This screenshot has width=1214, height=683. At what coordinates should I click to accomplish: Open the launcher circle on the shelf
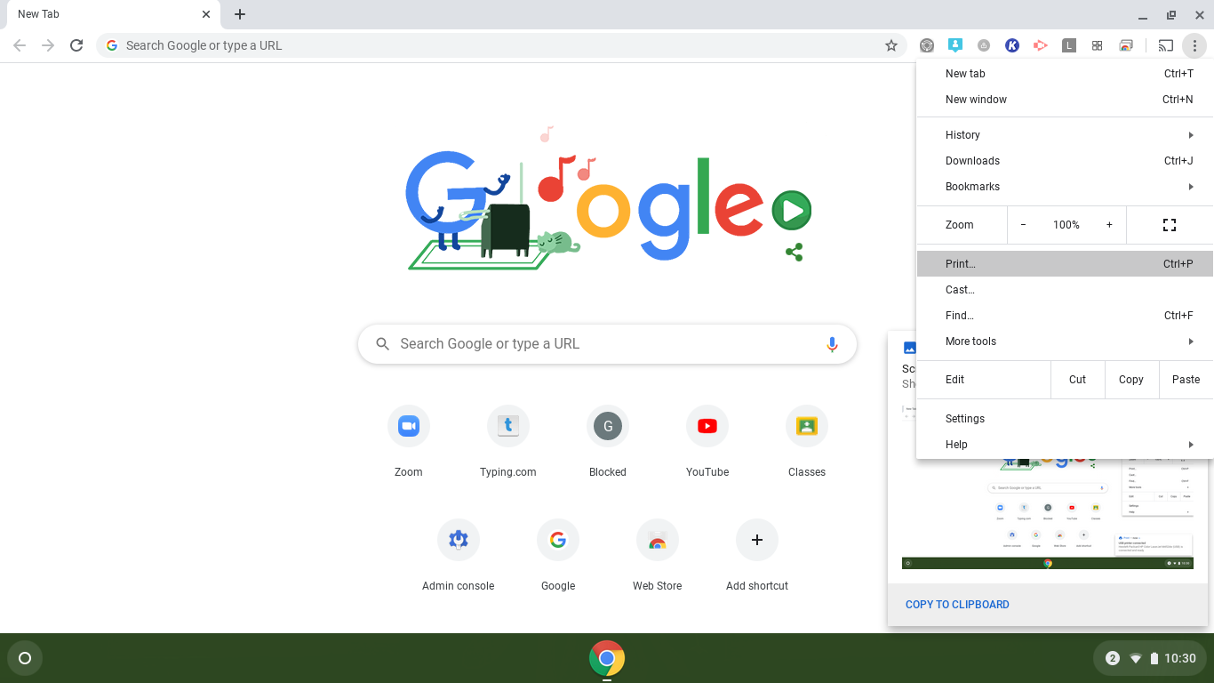(25, 658)
